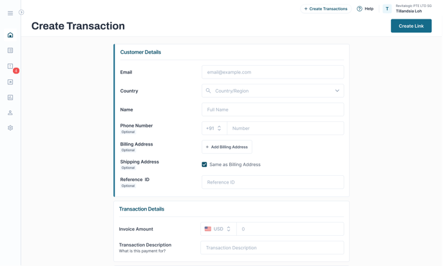Open the analytics chart icon in sidebar
The width and height of the screenshot is (443, 266).
coord(10,97)
